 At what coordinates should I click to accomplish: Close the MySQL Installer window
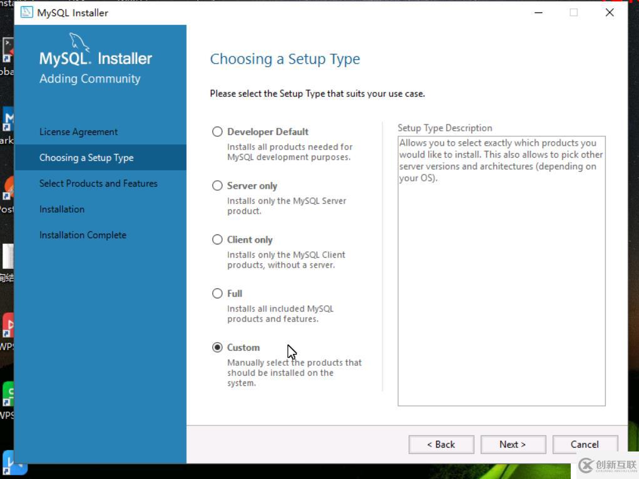tap(610, 13)
